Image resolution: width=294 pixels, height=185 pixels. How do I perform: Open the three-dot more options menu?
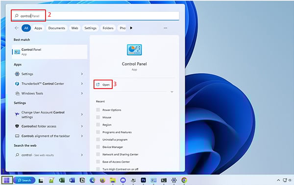[x=165, y=28]
